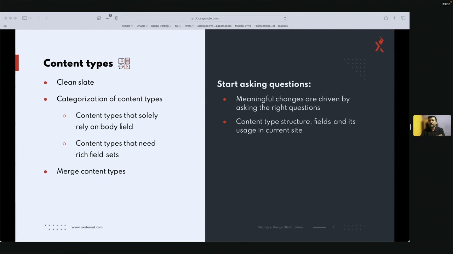Open the Safari home page icon

tap(99, 18)
